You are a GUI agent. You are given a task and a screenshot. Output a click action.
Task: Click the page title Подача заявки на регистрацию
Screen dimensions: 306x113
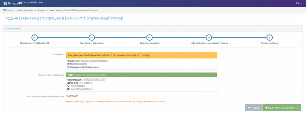pyautogui.click(x=64, y=18)
